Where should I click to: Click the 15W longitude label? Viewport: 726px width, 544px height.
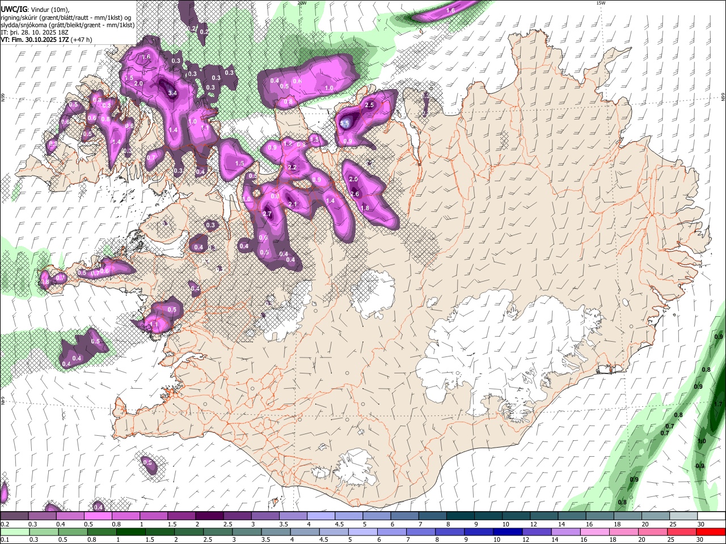pyautogui.click(x=601, y=3)
